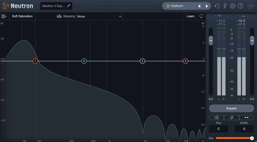Viewport: 257px width, 142px height.
Task: Click the Bypass button
Action: (x=231, y=108)
